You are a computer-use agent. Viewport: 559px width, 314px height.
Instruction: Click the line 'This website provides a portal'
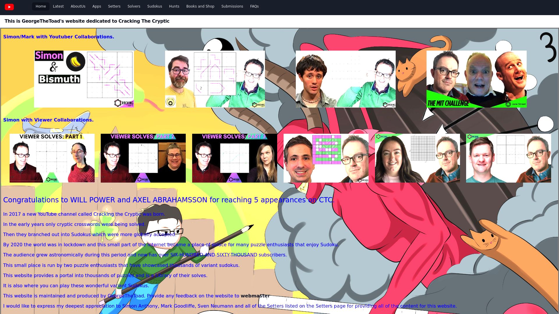[105, 275]
